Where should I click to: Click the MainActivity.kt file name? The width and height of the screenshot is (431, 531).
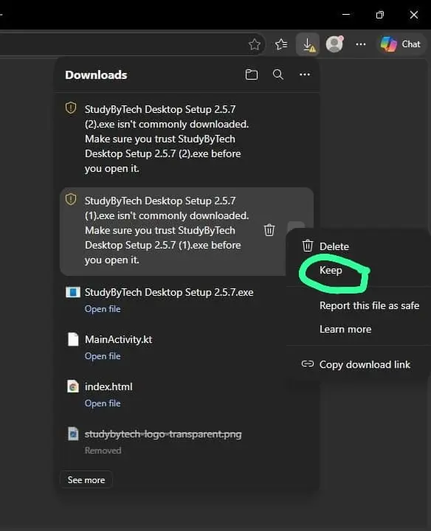[x=118, y=339]
